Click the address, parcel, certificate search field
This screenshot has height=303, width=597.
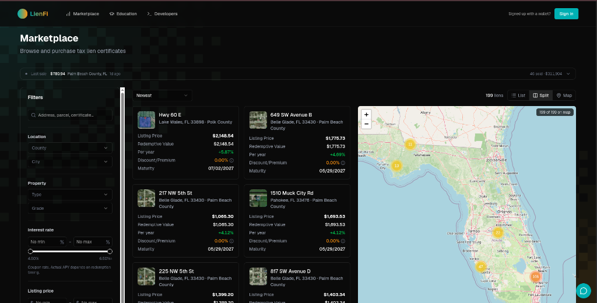coord(70,115)
